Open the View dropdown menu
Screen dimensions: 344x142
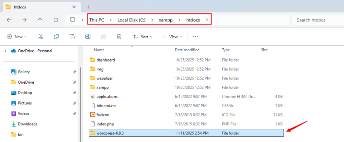[x=172, y=37]
